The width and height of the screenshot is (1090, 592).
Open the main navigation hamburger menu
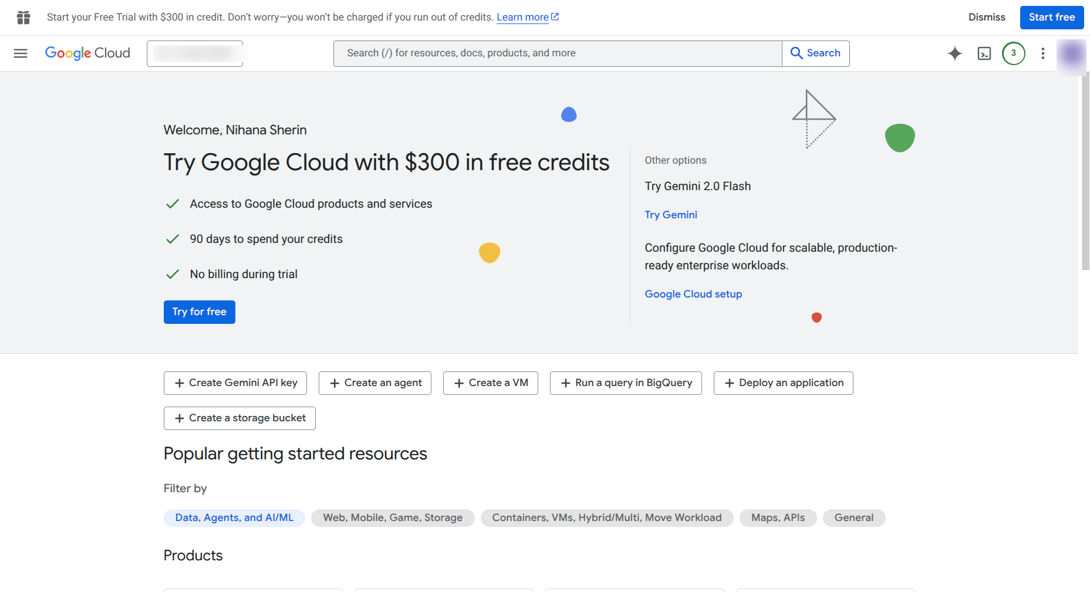pyautogui.click(x=21, y=53)
